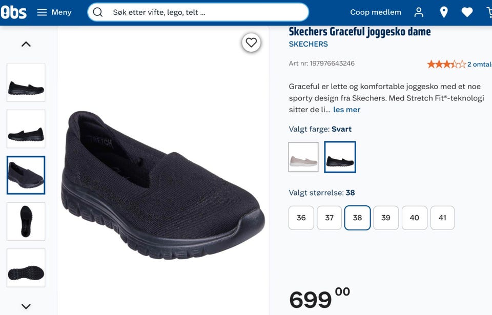Viewport: 492px width, 315px height.
Task: Add shoe to wishlist with heart button
Action: click(x=251, y=43)
